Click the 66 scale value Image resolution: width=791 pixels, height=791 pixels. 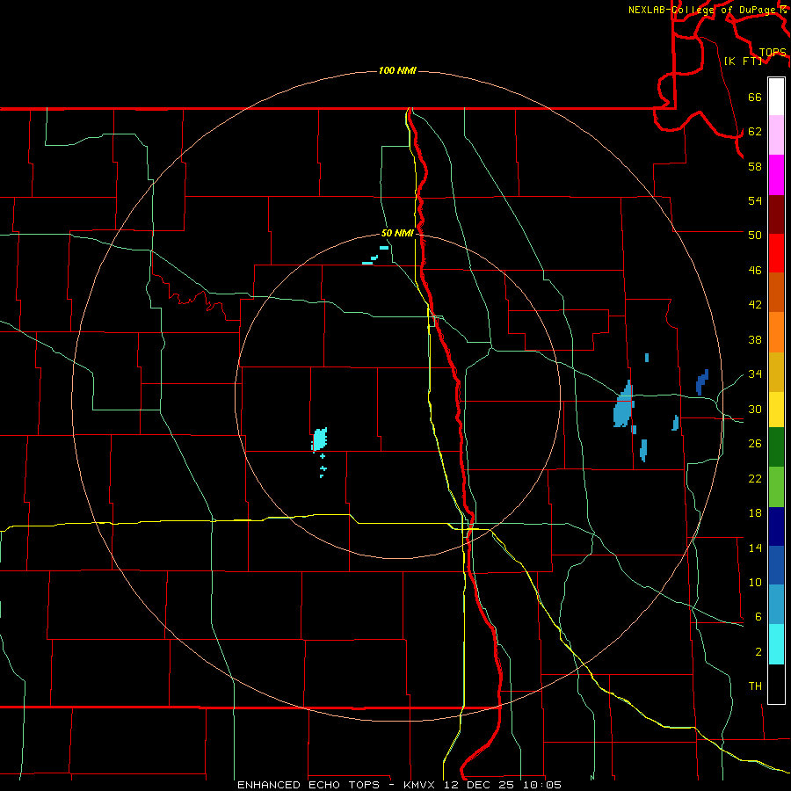tap(755, 97)
